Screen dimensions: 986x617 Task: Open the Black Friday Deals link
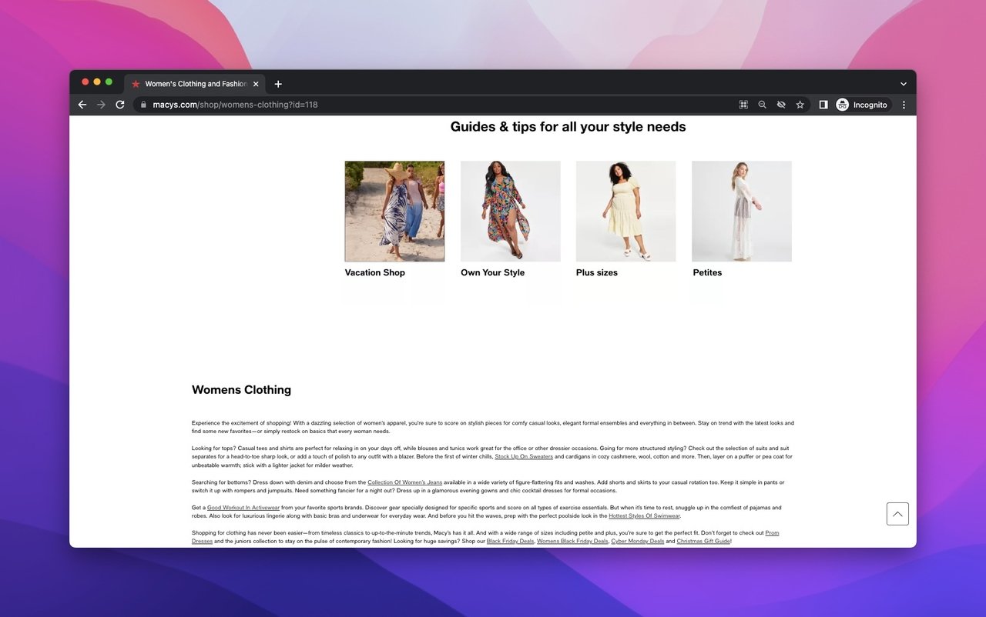(510, 542)
